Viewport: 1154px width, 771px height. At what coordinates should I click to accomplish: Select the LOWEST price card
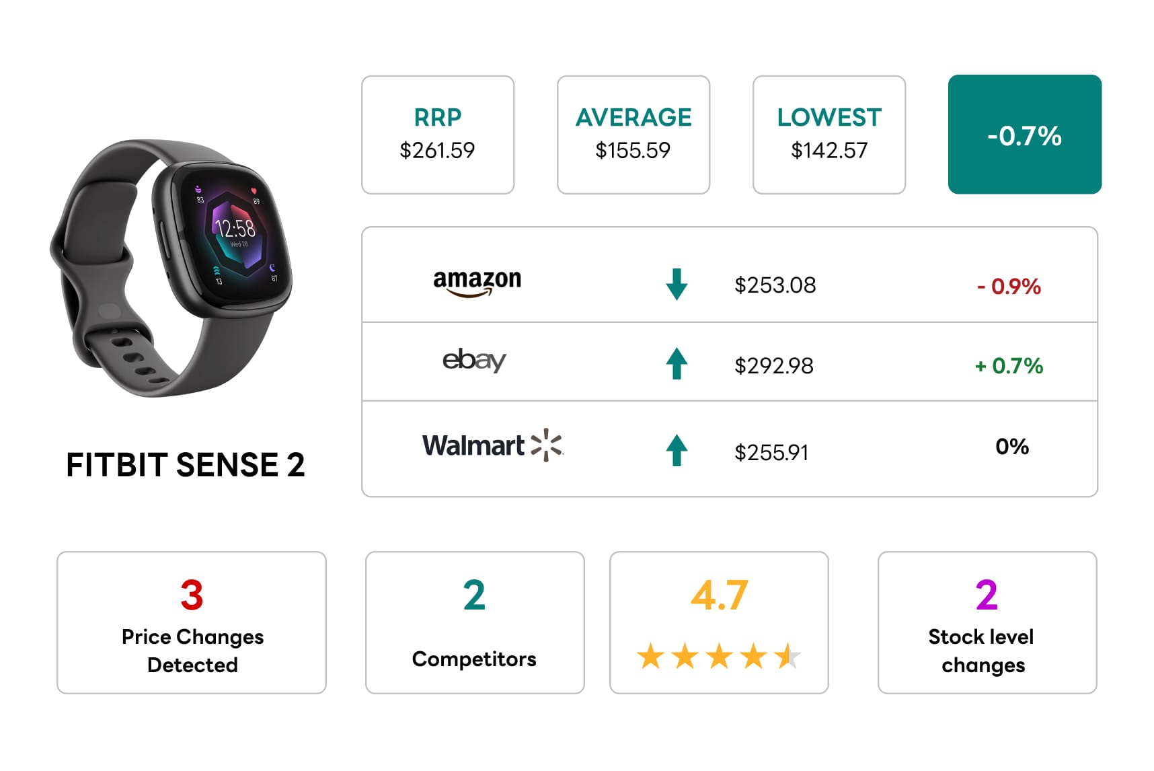pos(829,135)
